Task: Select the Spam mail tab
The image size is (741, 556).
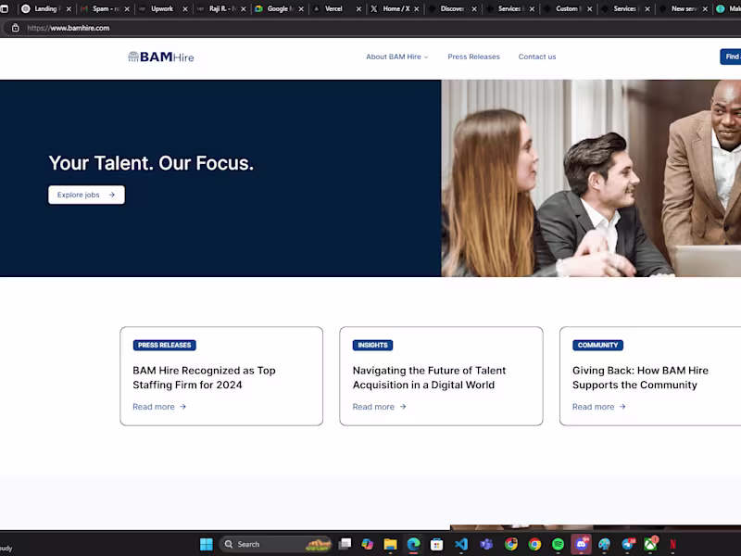Action: (x=102, y=8)
